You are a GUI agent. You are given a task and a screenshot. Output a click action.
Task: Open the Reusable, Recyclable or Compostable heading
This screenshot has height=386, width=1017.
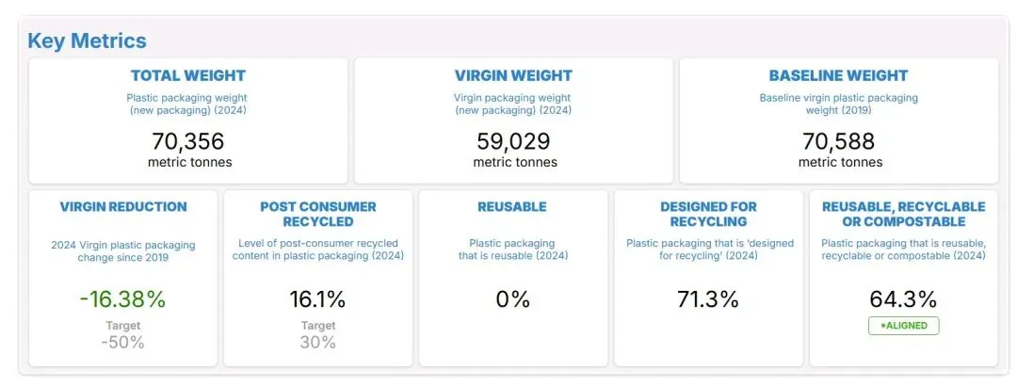click(x=903, y=214)
